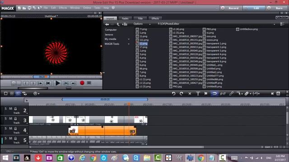Select the orange clip on track 4
The image size is (289, 162).
[103, 131]
